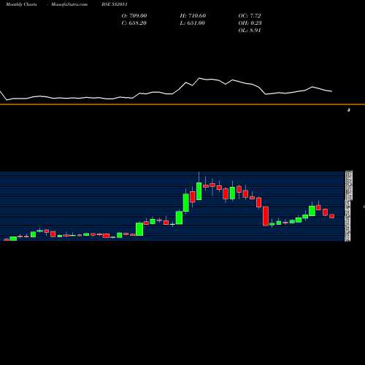Select the high price "H: 710.60" value

point(193,15)
